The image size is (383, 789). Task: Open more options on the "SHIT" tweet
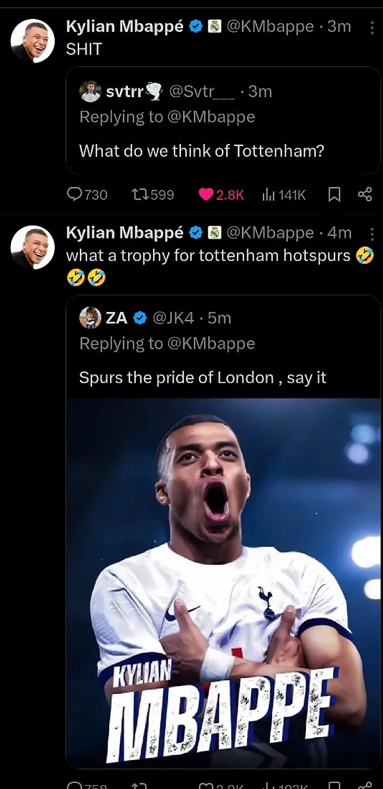(372, 27)
